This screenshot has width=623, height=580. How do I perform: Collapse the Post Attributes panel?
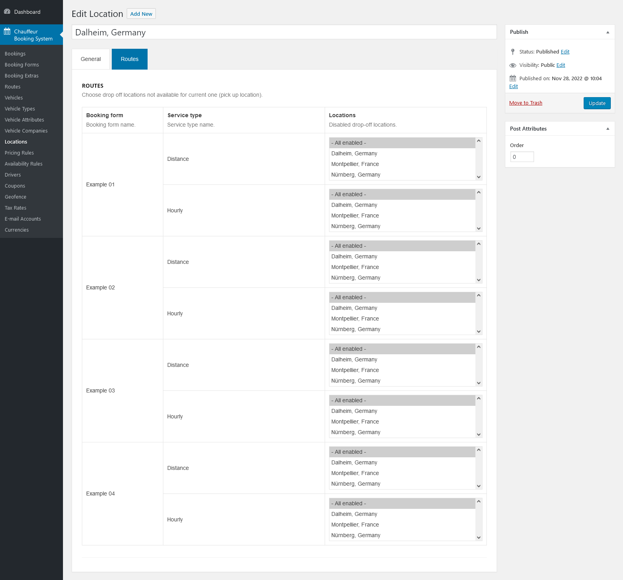607,129
